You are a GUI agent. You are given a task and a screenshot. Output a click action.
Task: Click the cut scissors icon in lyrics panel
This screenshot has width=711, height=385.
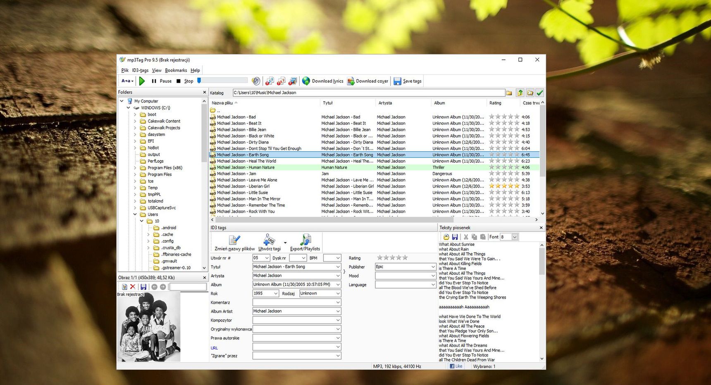pyautogui.click(x=466, y=237)
